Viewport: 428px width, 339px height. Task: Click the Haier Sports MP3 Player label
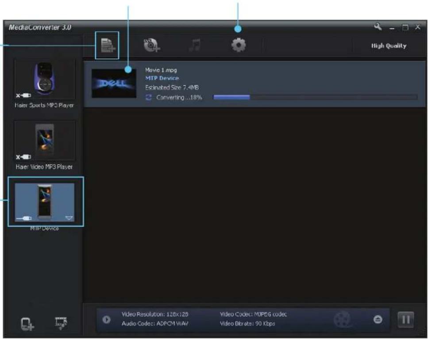44,105
